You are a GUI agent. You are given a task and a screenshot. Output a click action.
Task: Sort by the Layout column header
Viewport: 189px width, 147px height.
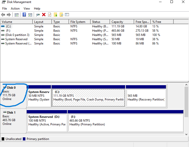(x=42, y=22)
